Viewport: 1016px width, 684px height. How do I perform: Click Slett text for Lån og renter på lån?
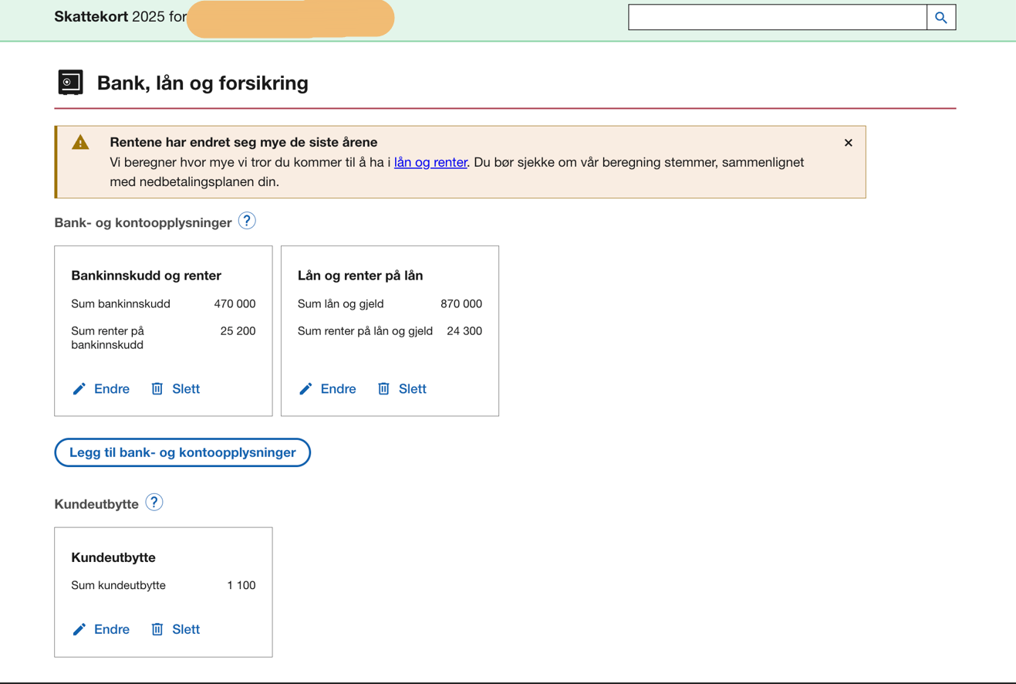(x=413, y=389)
